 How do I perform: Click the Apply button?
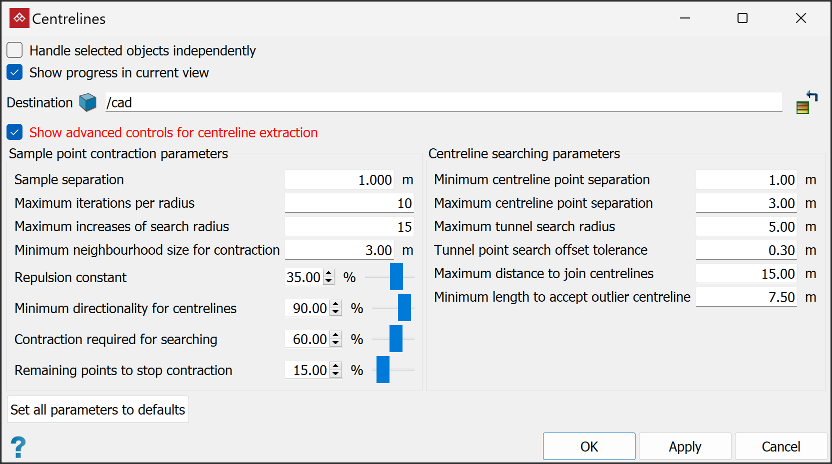click(685, 447)
